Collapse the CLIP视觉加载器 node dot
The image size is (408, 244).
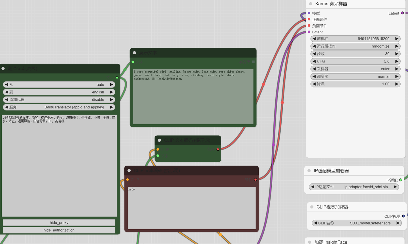click(x=312, y=207)
